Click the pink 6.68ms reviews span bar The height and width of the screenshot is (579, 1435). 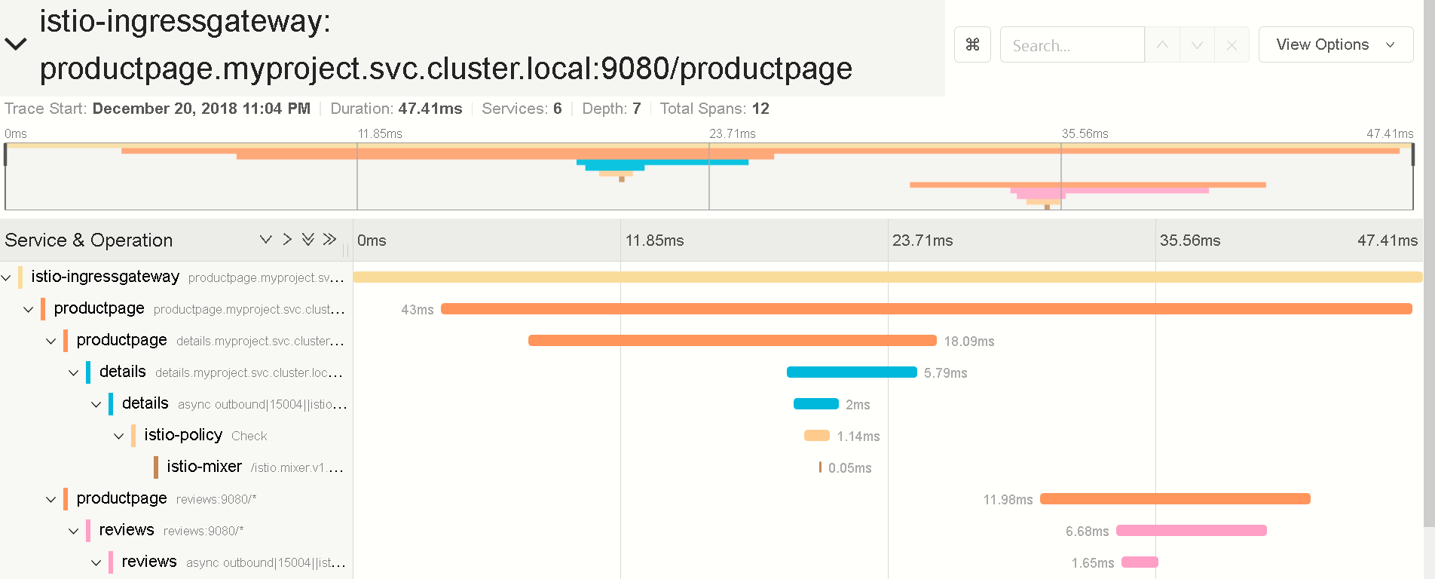(x=1192, y=531)
